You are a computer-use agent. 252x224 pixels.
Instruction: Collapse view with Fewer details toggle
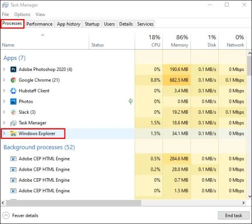(x=20, y=215)
